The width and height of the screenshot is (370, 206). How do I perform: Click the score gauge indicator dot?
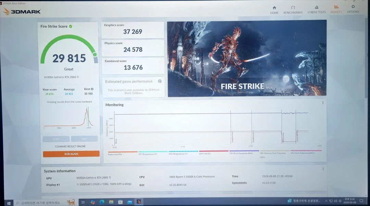point(95,54)
